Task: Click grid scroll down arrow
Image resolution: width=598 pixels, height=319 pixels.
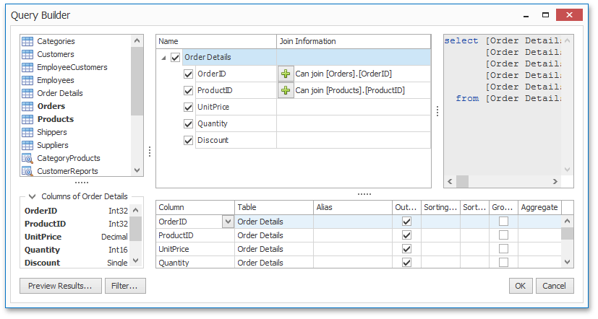Action: click(567, 262)
